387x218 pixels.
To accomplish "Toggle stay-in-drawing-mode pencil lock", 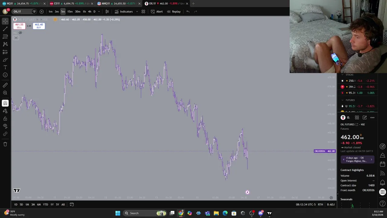I will pyautogui.click(x=5, y=111).
